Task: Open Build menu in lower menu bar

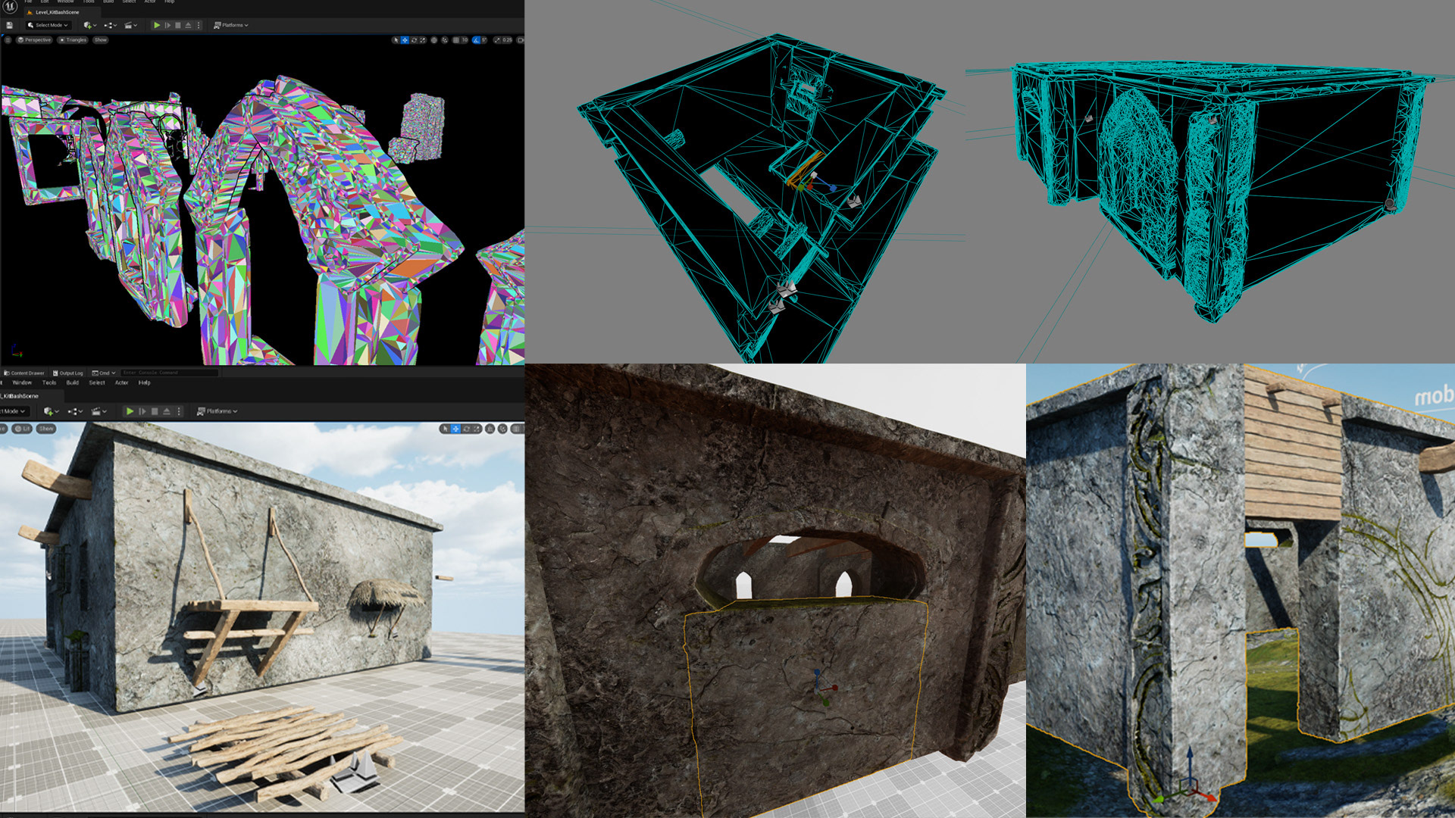Action: (72, 382)
